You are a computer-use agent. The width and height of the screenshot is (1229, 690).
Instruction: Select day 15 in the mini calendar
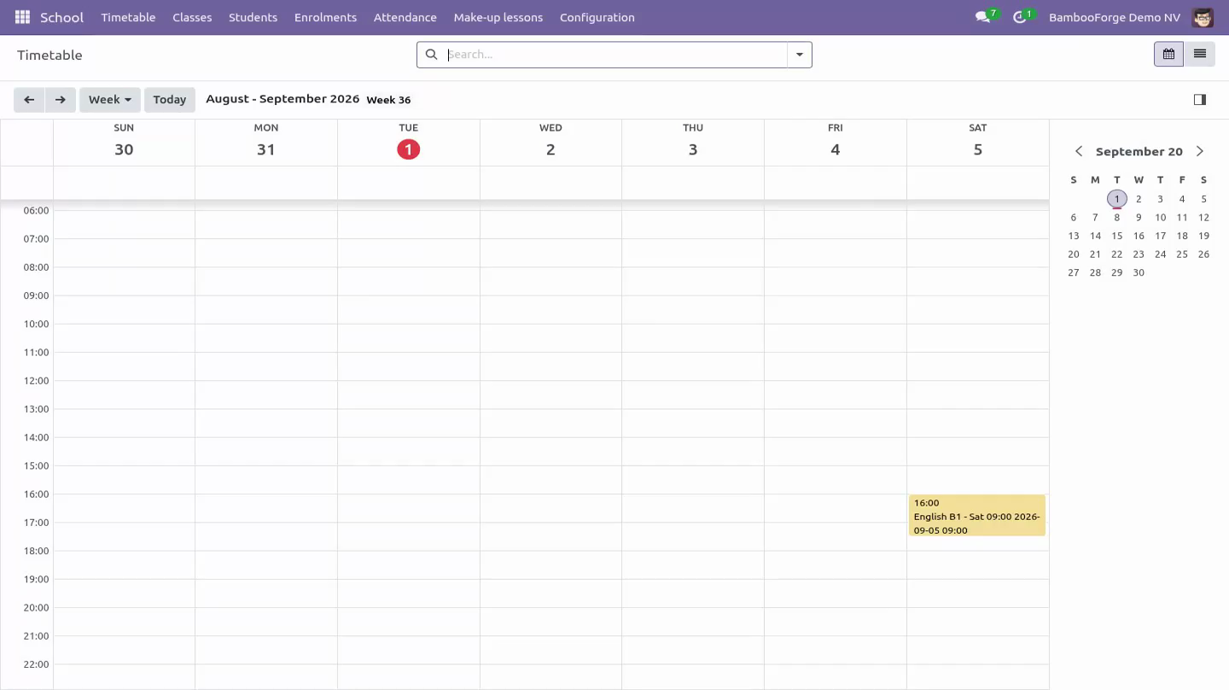[x=1116, y=236]
